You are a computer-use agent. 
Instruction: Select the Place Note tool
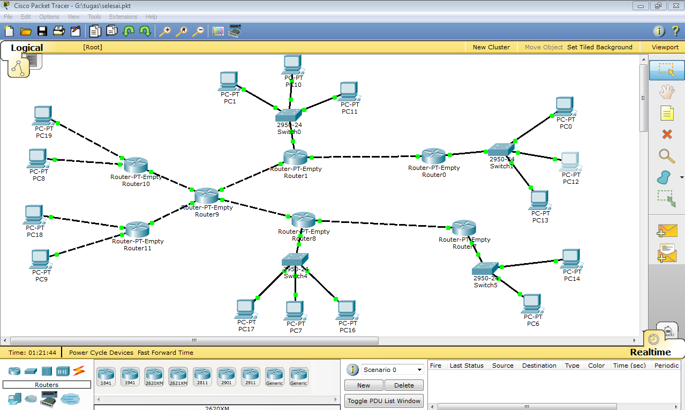666,113
